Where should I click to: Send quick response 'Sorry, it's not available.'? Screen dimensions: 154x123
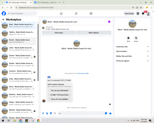[x=59, y=99]
